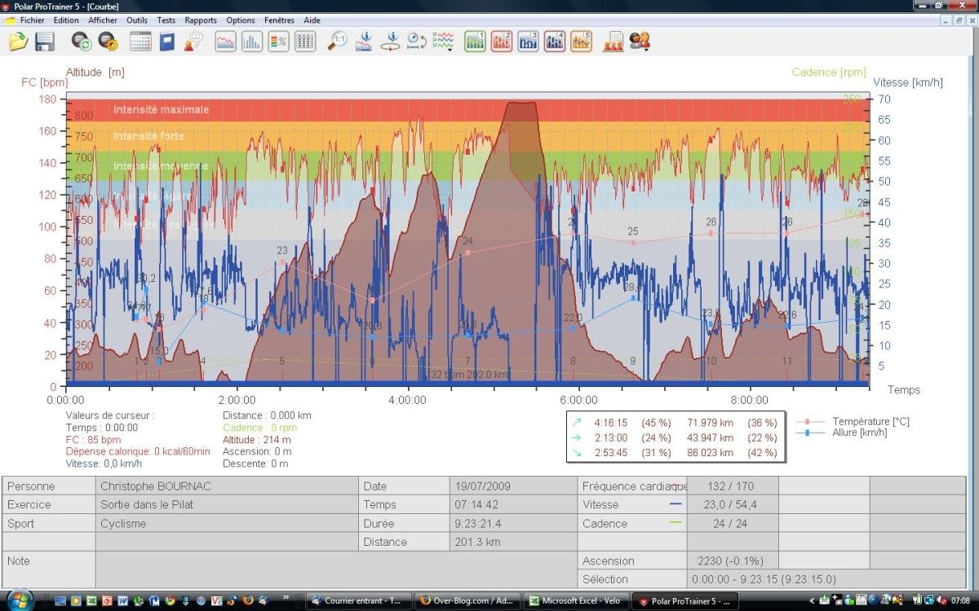Show the curve graph view
The image size is (979, 611).
pos(225,41)
